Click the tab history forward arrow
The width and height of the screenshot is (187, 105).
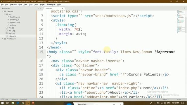coord(40,8)
